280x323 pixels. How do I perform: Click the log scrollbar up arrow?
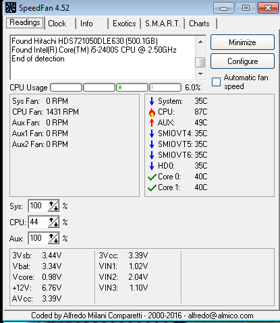pos(200,42)
